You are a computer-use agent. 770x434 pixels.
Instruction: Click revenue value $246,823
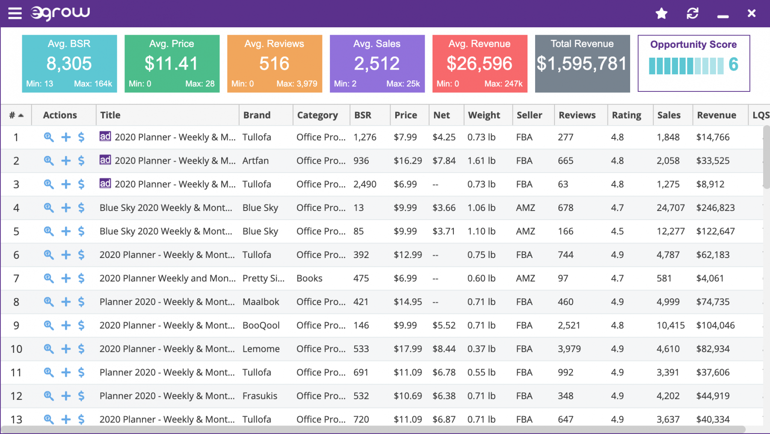(715, 208)
